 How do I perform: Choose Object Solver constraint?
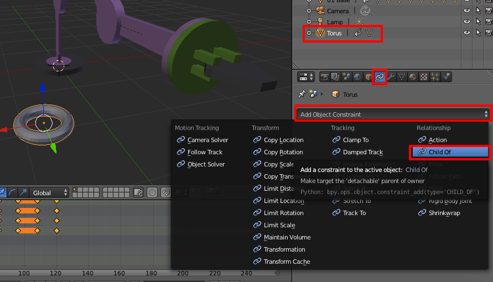201,164
